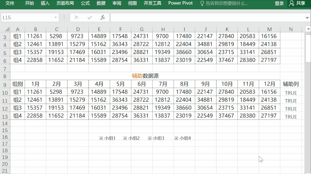
Task: Select cell 27197 in row 13
Action: (x=269, y=116)
